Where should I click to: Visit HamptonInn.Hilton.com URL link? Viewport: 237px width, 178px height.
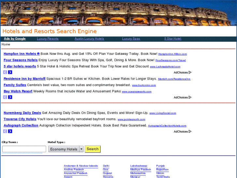click(x=172, y=54)
